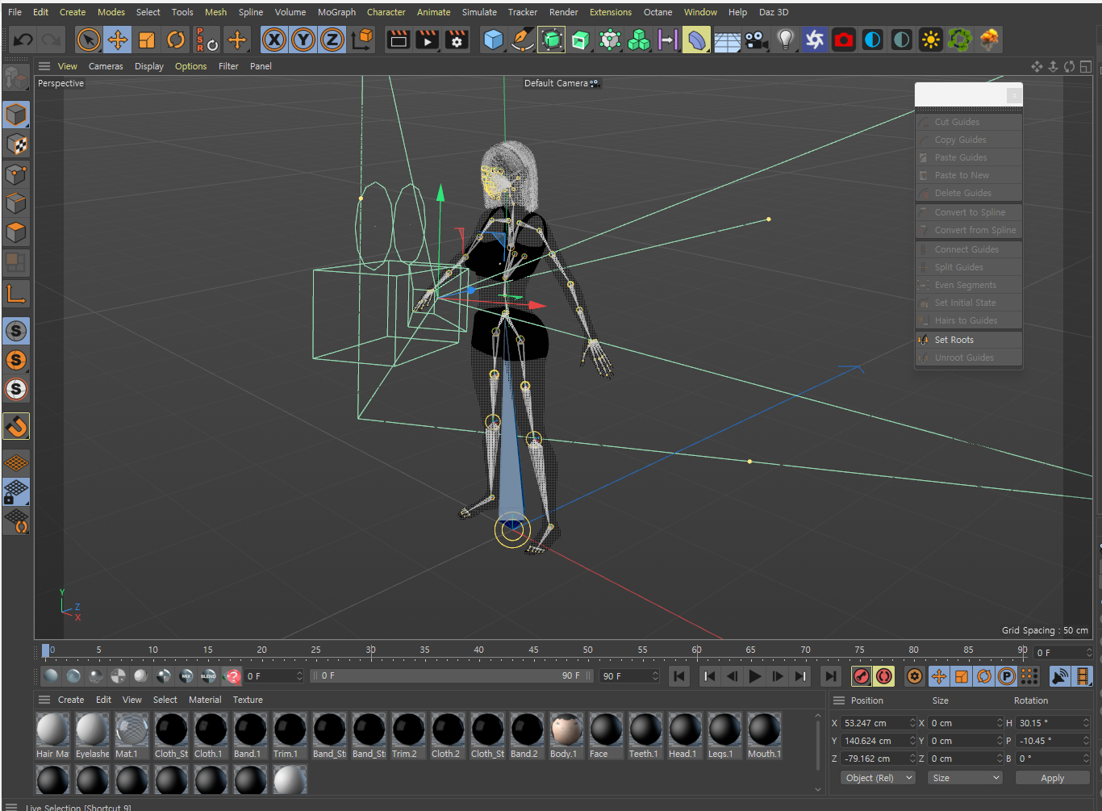Click the yellow sun icon
This screenshot has width=1102, height=811.
(931, 39)
